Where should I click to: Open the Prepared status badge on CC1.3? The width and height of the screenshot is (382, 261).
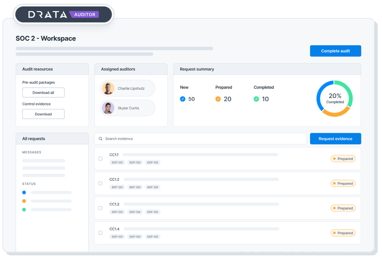pyautogui.click(x=343, y=208)
